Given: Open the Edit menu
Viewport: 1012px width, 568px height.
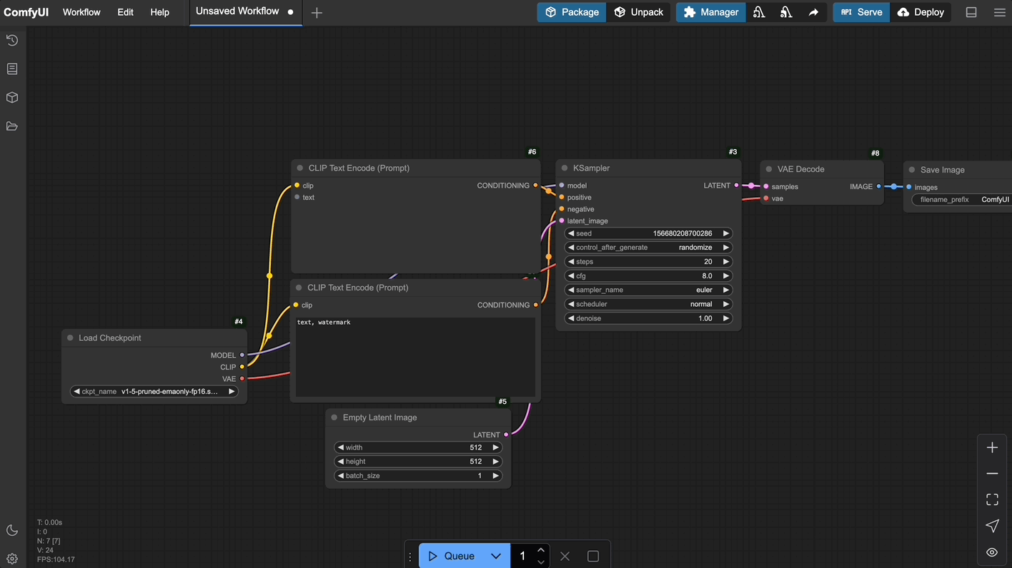Looking at the screenshot, I should tap(125, 12).
